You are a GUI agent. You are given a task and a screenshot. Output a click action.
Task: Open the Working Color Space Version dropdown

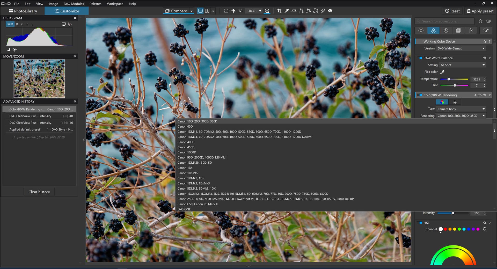(x=461, y=48)
